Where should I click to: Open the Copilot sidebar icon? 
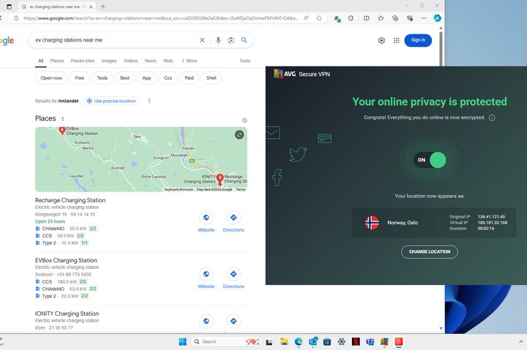[437, 18]
